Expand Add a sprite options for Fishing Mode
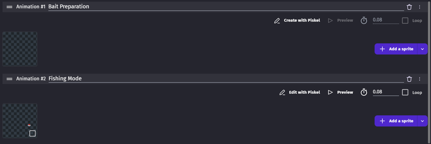This screenshot has height=144, width=431. click(x=422, y=121)
